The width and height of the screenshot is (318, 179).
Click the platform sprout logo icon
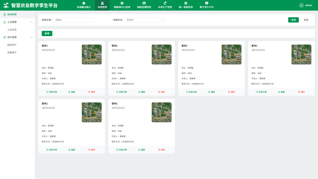tap(6, 5)
